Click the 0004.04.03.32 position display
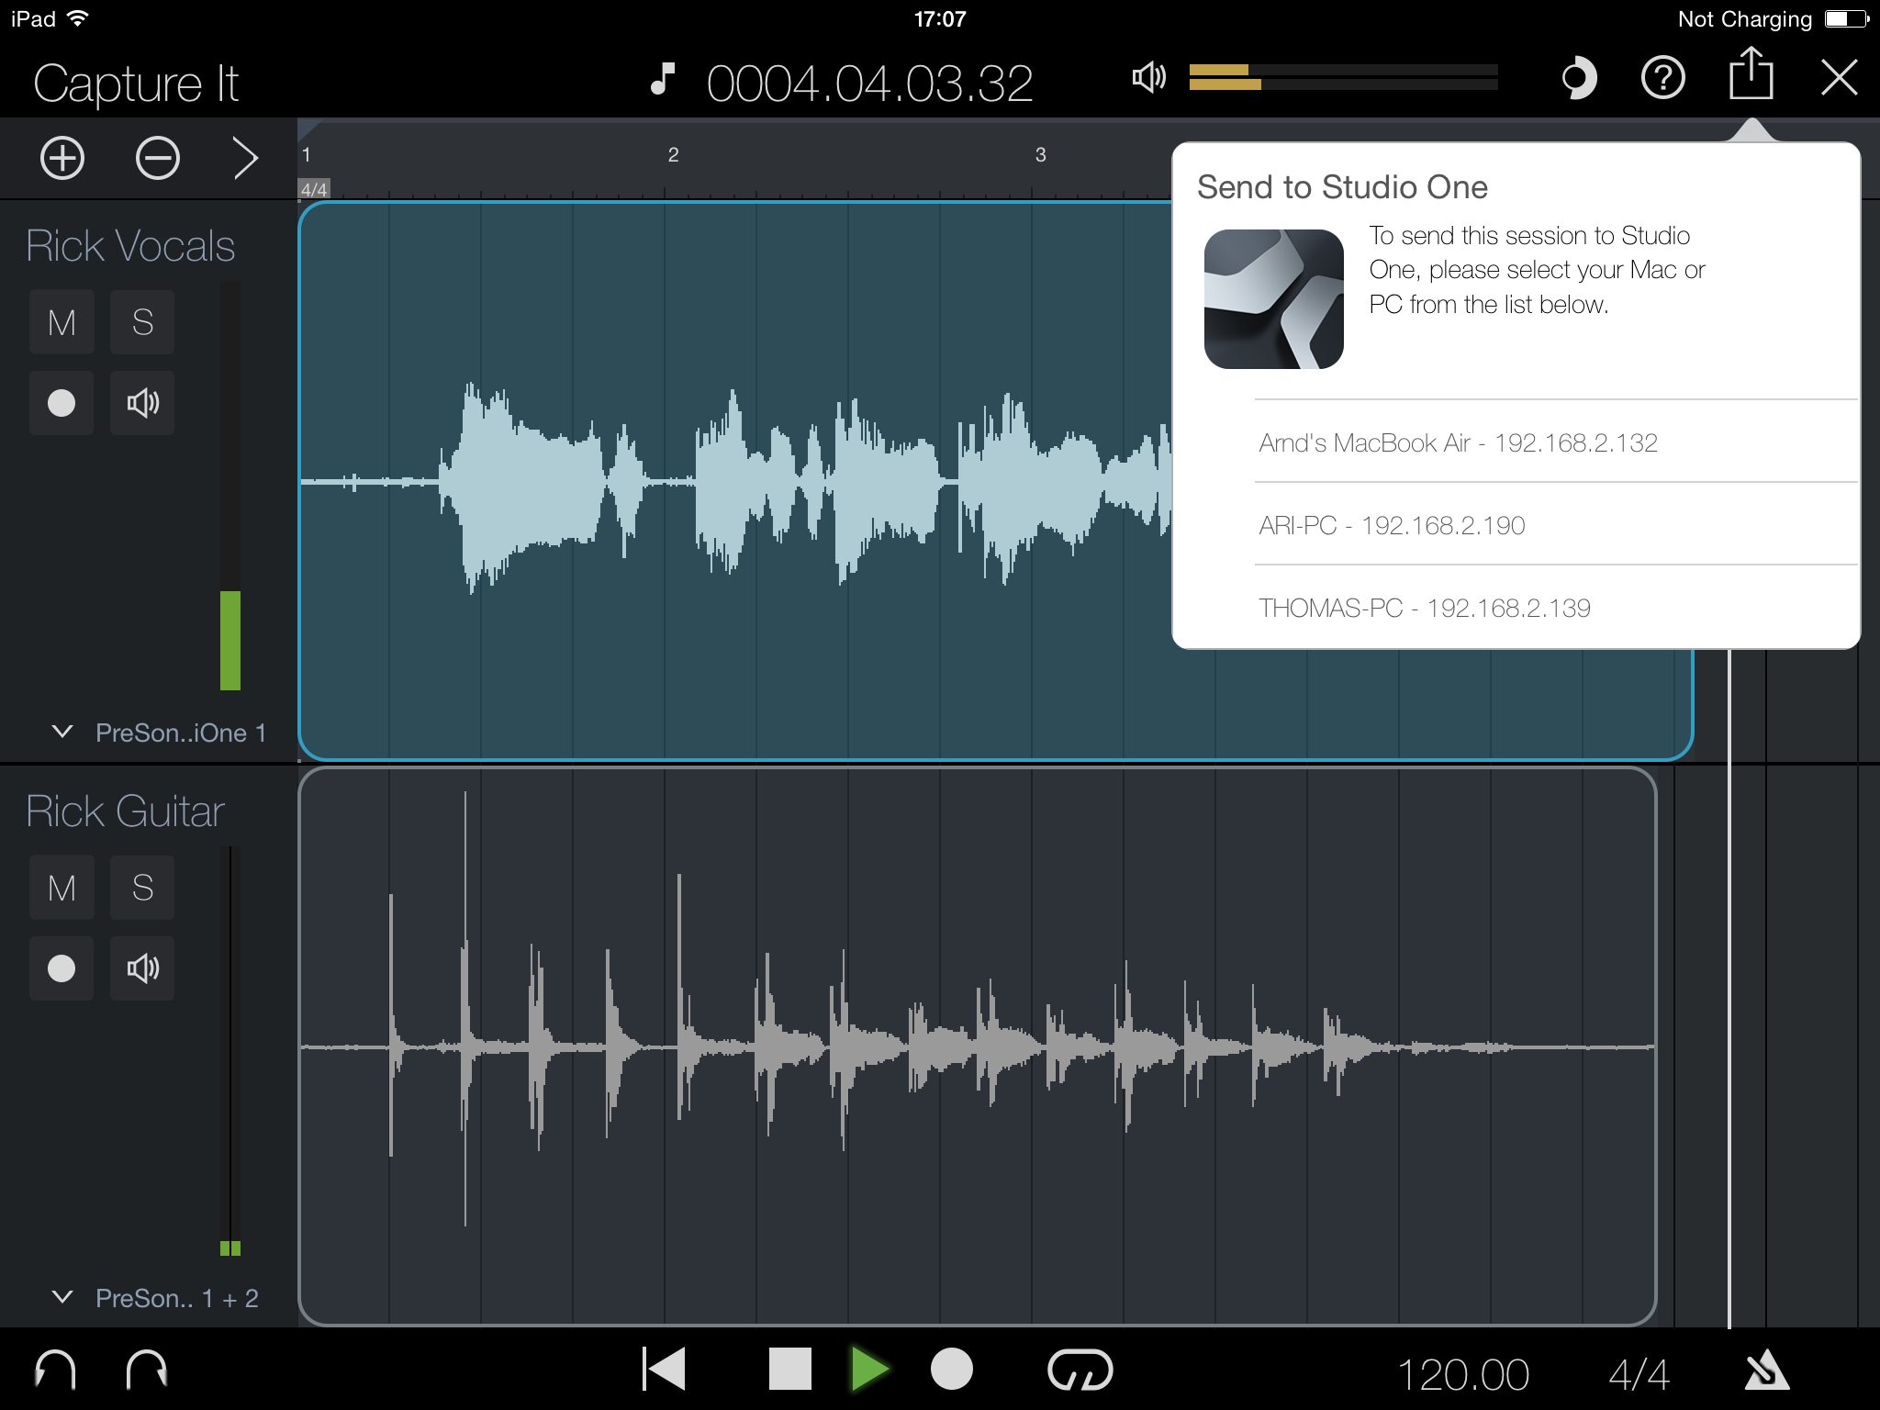 click(x=869, y=84)
